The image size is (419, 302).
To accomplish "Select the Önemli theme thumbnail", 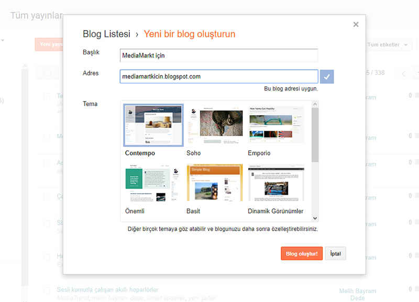I will coord(153,183).
